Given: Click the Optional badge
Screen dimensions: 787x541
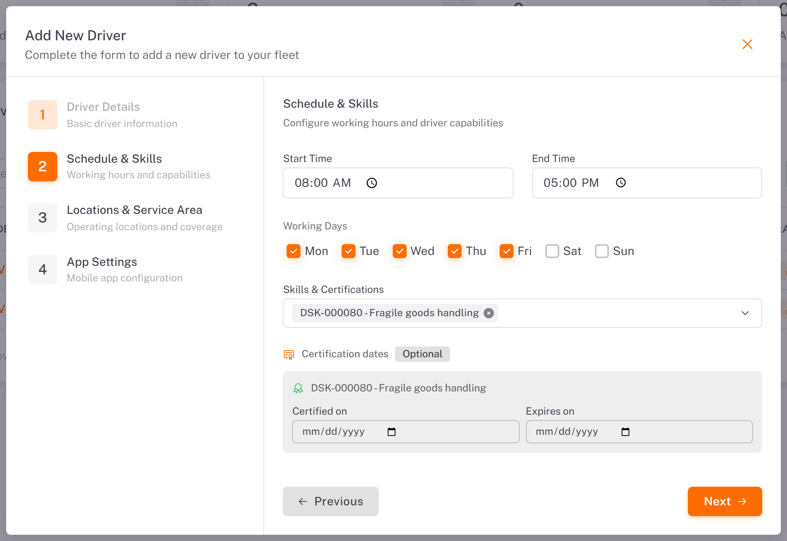Looking at the screenshot, I should pyautogui.click(x=422, y=354).
